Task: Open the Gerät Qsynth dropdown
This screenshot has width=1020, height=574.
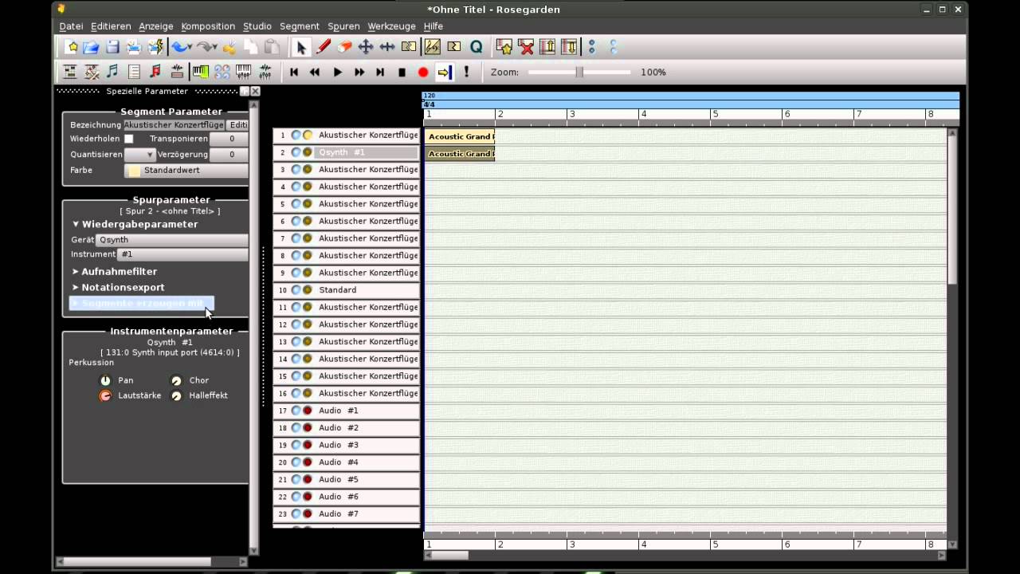Action: (172, 239)
